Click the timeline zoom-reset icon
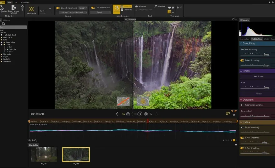Viewport: 275px width, 168px height. tap(32, 140)
